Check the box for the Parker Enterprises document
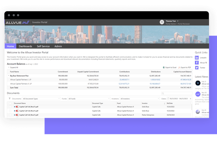 10,115
